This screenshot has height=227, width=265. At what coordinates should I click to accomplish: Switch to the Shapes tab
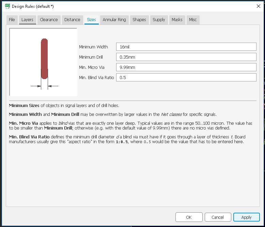139,20
